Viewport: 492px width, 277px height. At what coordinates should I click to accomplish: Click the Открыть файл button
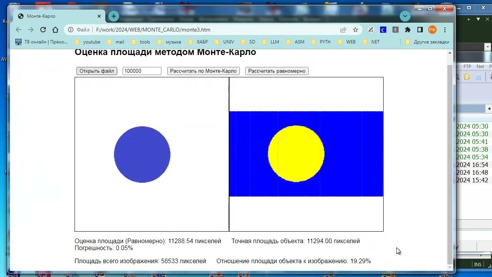click(97, 71)
